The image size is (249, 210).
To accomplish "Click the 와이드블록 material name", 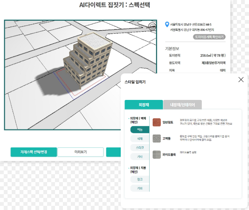I will pyautogui.click(x=169, y=155).
